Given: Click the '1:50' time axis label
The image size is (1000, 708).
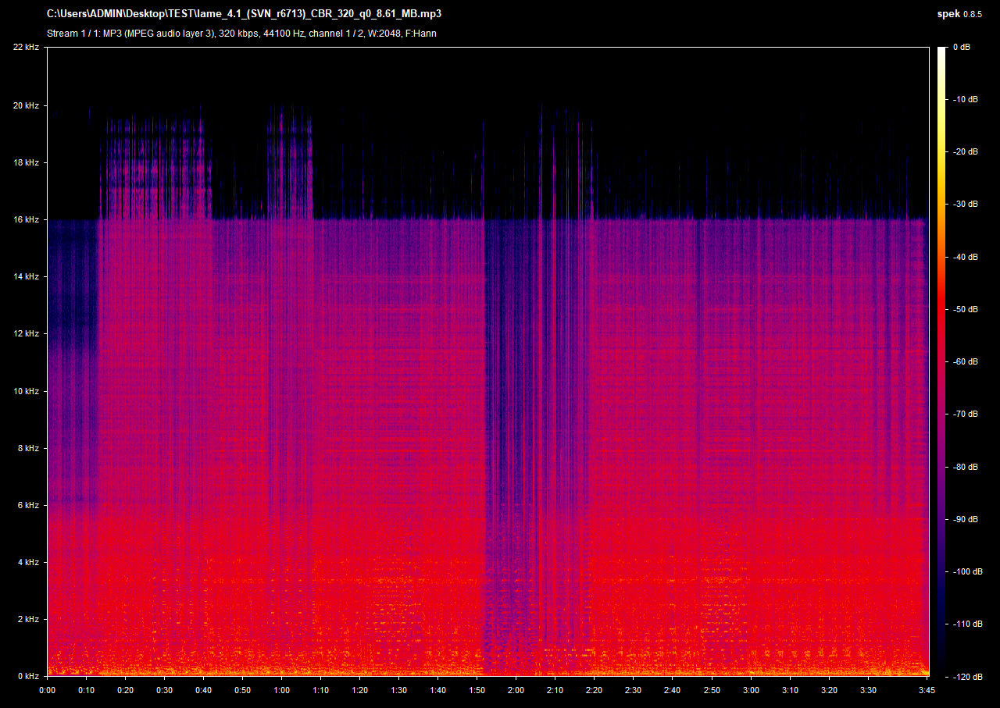Looking at the screenshot, I should pyautogui.click(x=477, y=690).
